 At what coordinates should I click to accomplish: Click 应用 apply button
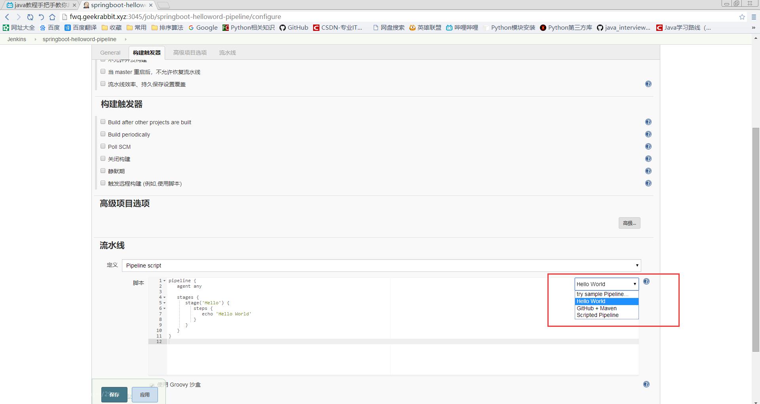pos(144,395)
